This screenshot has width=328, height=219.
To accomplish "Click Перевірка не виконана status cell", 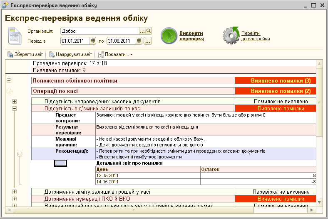I will coord(276,192).
